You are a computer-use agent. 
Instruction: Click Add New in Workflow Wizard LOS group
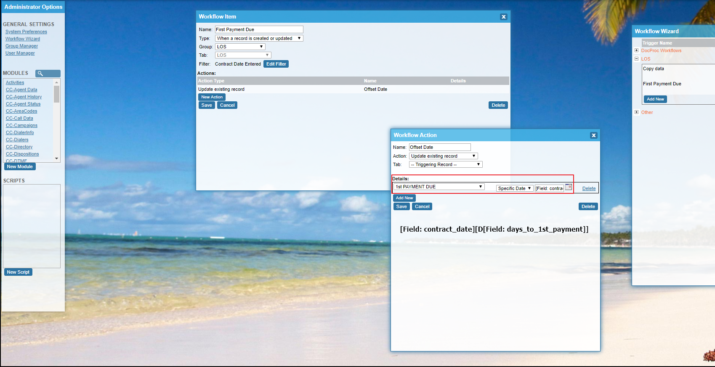click(655, 99)
